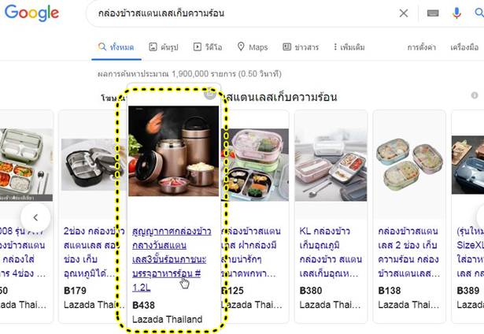Open the B125 product title link

tap(252, 252)
